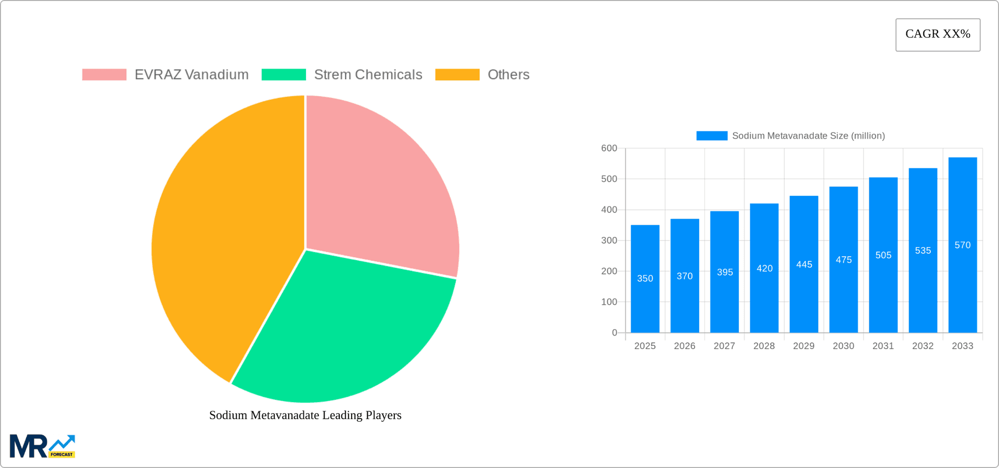Click the green Strem Chemicals legend swatch
Image resolution: width=999 pixels, height=468 pixels.
point(284,74)
